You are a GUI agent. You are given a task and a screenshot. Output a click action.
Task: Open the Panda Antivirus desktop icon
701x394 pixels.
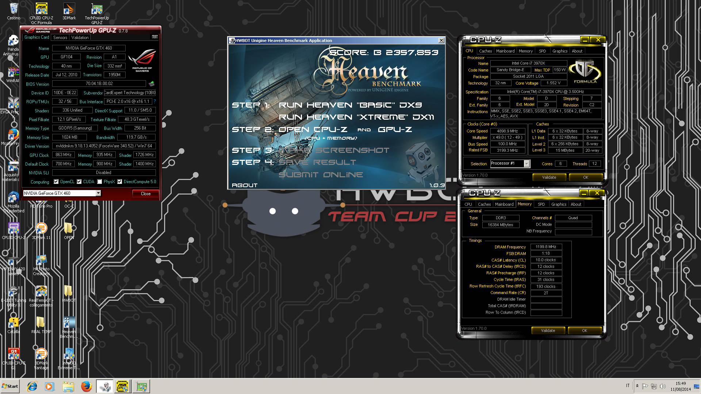point(13,46)
